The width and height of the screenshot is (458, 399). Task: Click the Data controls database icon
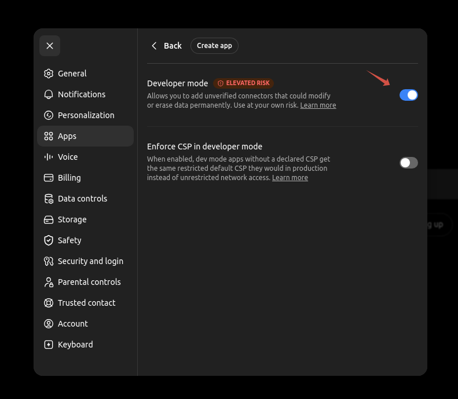(49, 199)
